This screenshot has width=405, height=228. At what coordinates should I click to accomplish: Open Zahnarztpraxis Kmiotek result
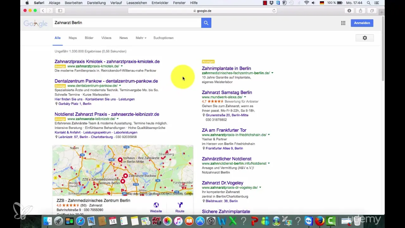pyautogui.click(x=107, y=61)
